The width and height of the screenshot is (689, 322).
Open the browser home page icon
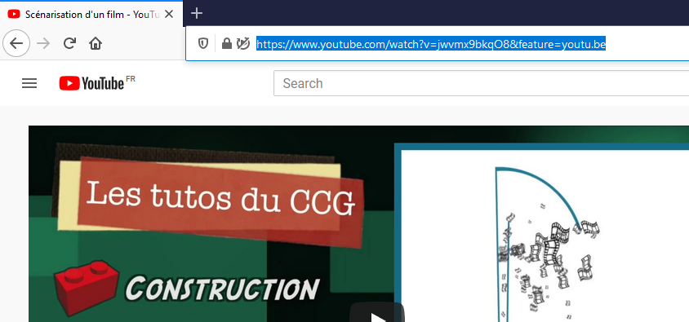96,43
